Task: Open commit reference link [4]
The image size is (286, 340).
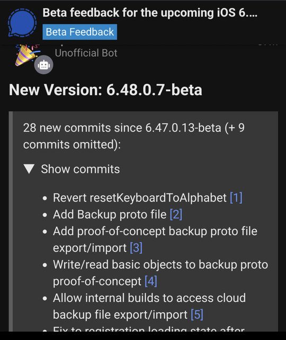Action: (151, 281)
